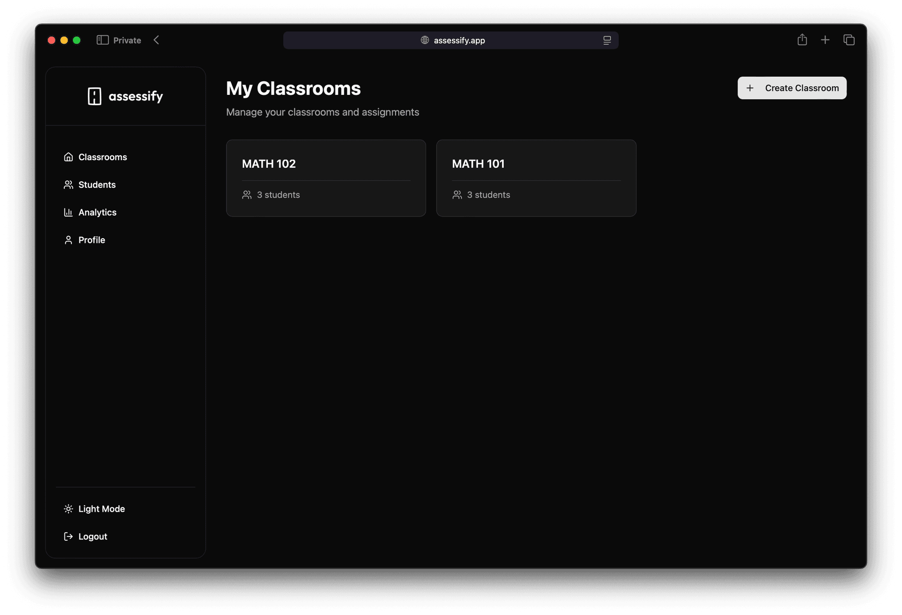902x615 pixels.
Task: Click the back navigation chevron
Action: tap(156, 40)
